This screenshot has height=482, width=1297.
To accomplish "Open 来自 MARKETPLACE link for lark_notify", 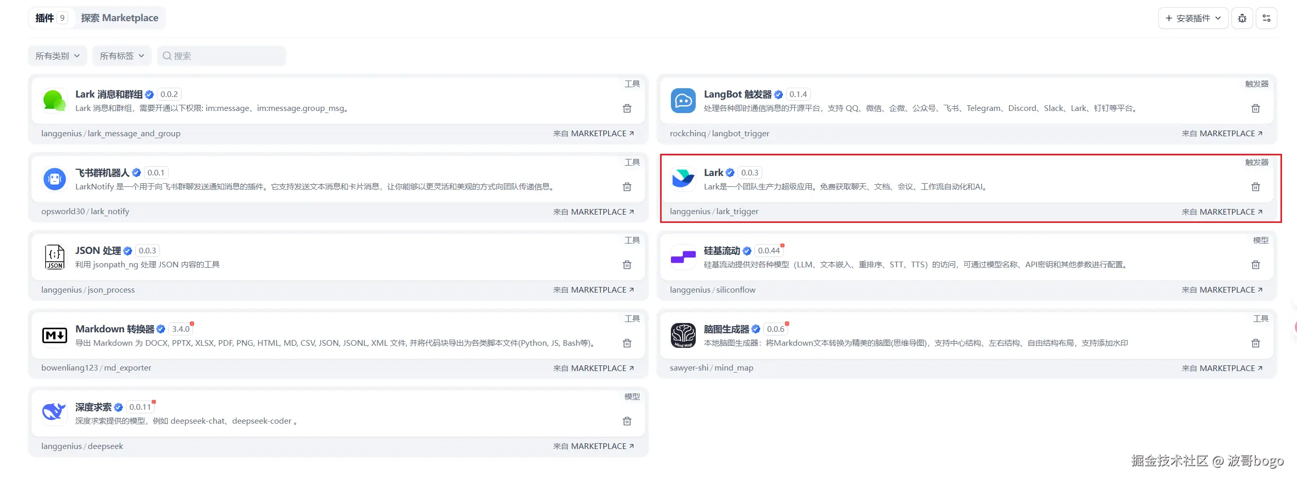I will click(594, 212).
